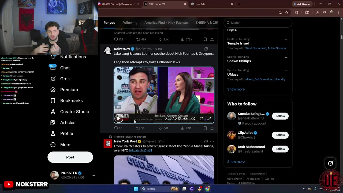The width and height of the screenshot is (343, 193).
Task: Open Chrome downloads icon
Action: 318,12
